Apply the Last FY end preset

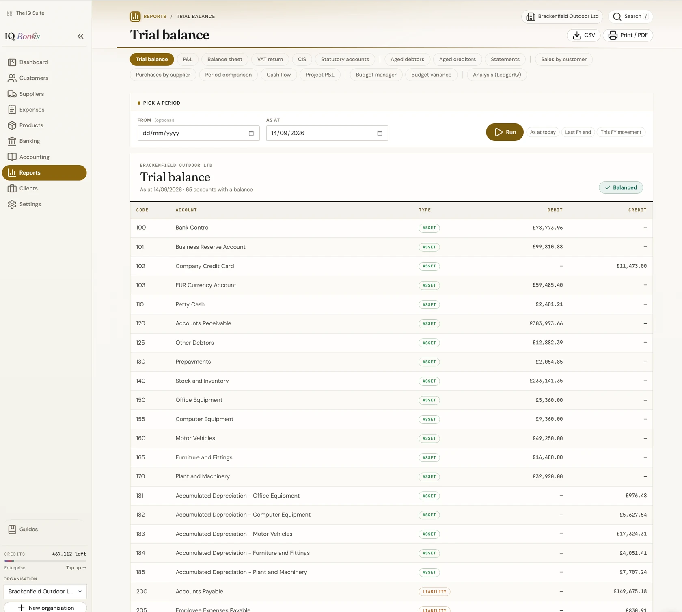[578, 132]
